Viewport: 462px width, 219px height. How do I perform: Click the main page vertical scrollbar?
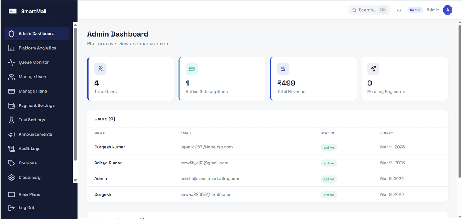460,101
